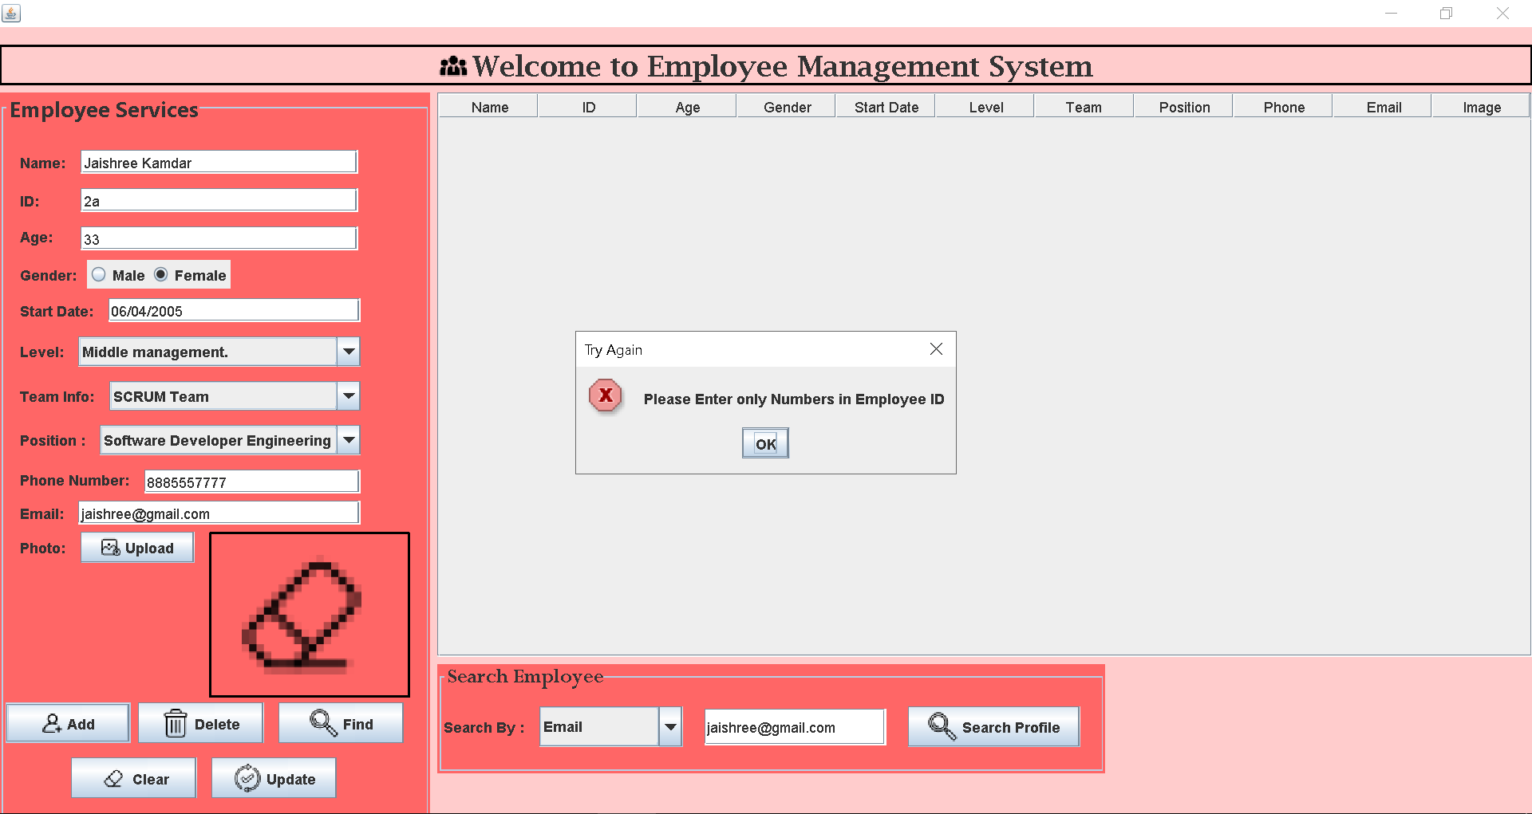The height and width of the screenshot is (814, 1532).
Task: Click the Update refresh icon
Action: point(247,777)
